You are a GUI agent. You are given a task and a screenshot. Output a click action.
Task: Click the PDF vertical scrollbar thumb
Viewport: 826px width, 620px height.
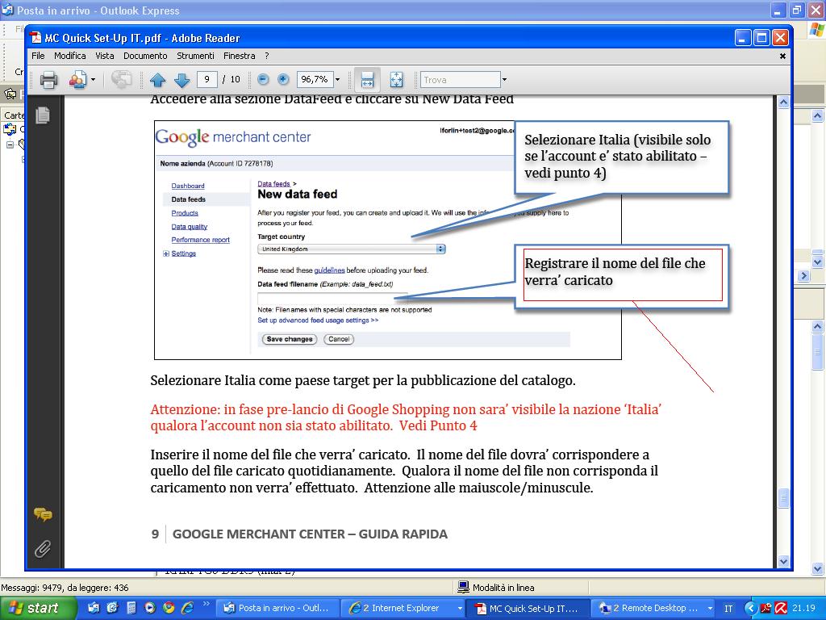pos(783,497)
